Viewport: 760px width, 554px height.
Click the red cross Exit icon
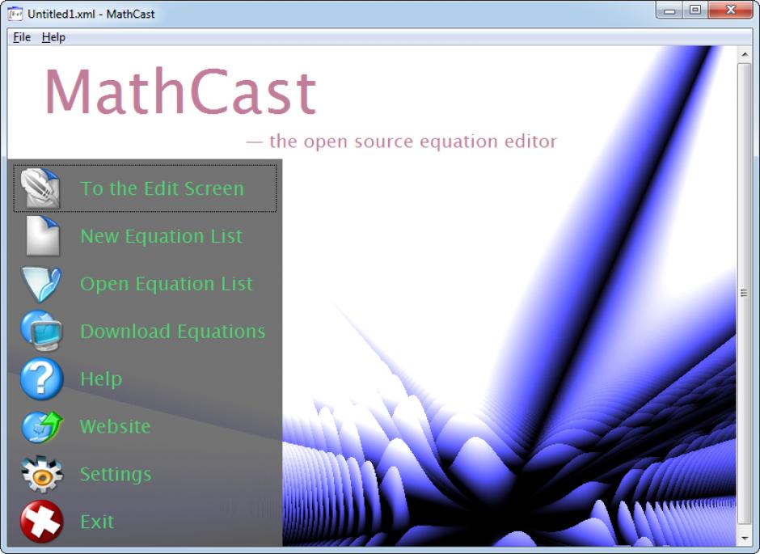(x=42, y=522)
